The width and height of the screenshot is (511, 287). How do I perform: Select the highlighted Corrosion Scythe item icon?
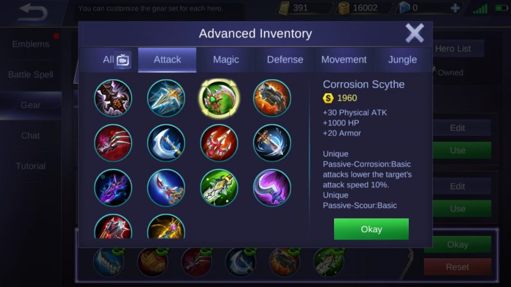click(x=219, y=98)
